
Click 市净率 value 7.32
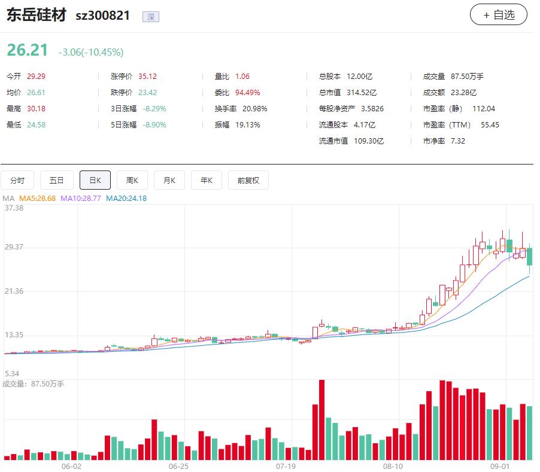click(x=458, y=141)
